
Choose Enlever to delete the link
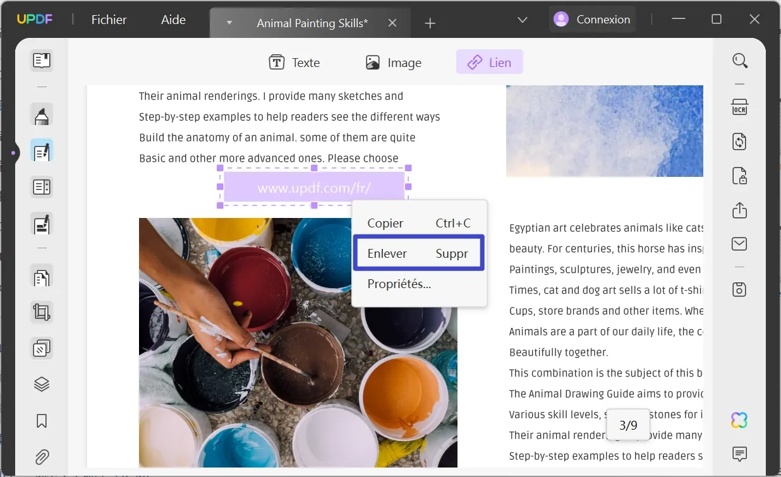pos(419,253)
